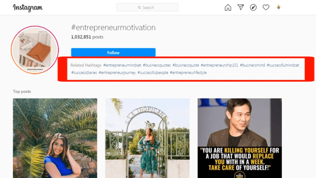The width and height of the screenshot is (316, 178).
Task: Open the La Tropicana gate post
Action: click(147, 138)
